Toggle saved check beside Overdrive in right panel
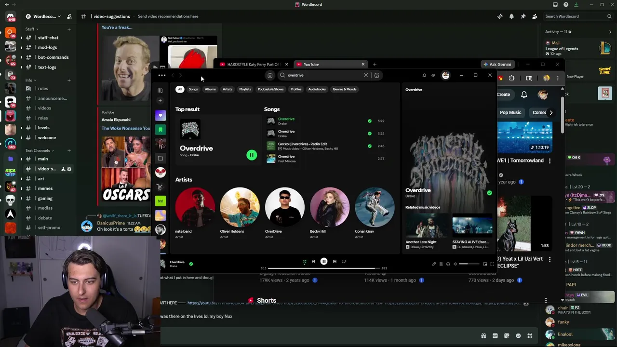 coord(489,193)
